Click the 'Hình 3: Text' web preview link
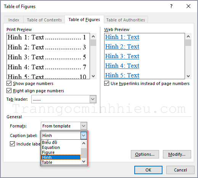Image resolution: width=198 pixels, height=178 pixels. (122, 56)
